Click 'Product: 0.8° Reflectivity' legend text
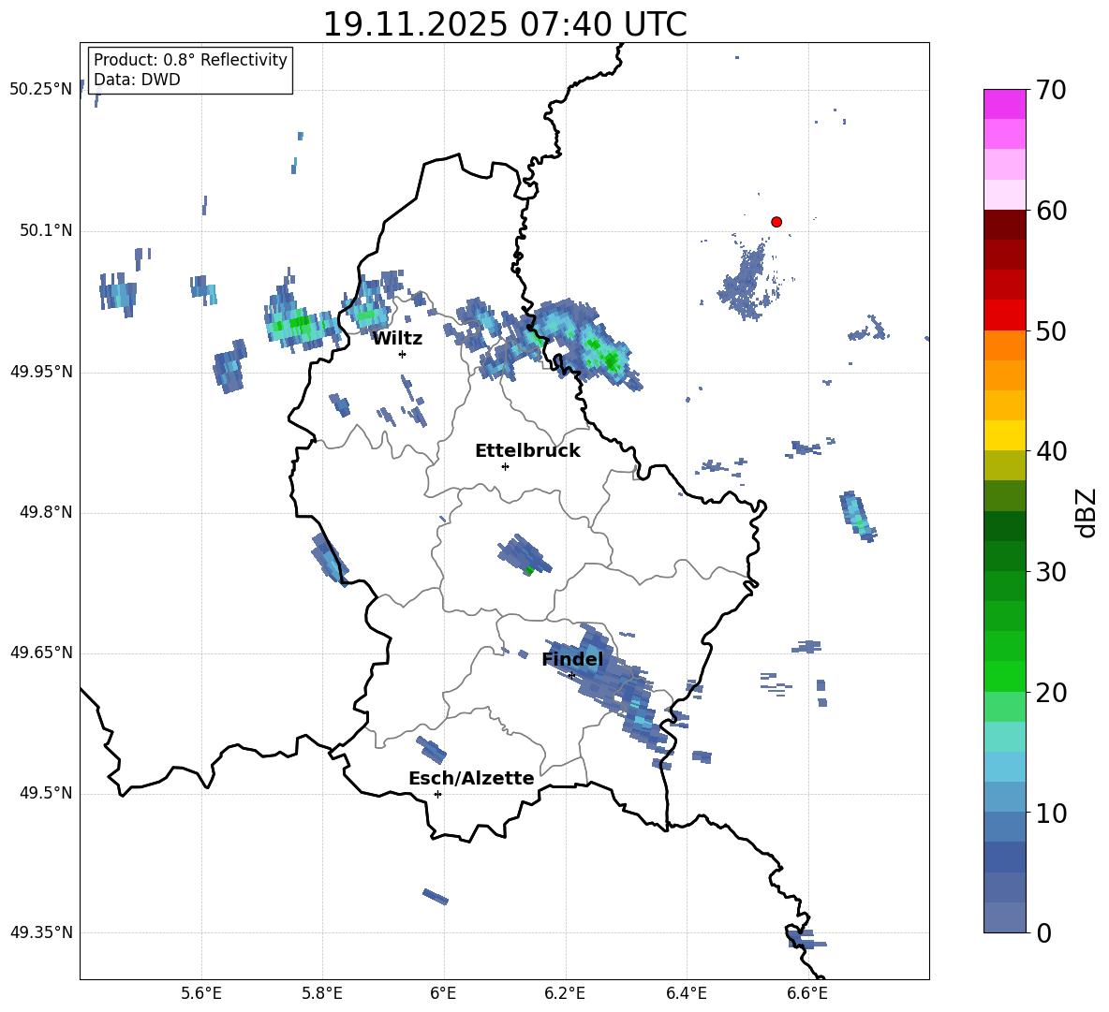Viewport: 1109px width, 1012px height. click(190, 60)
